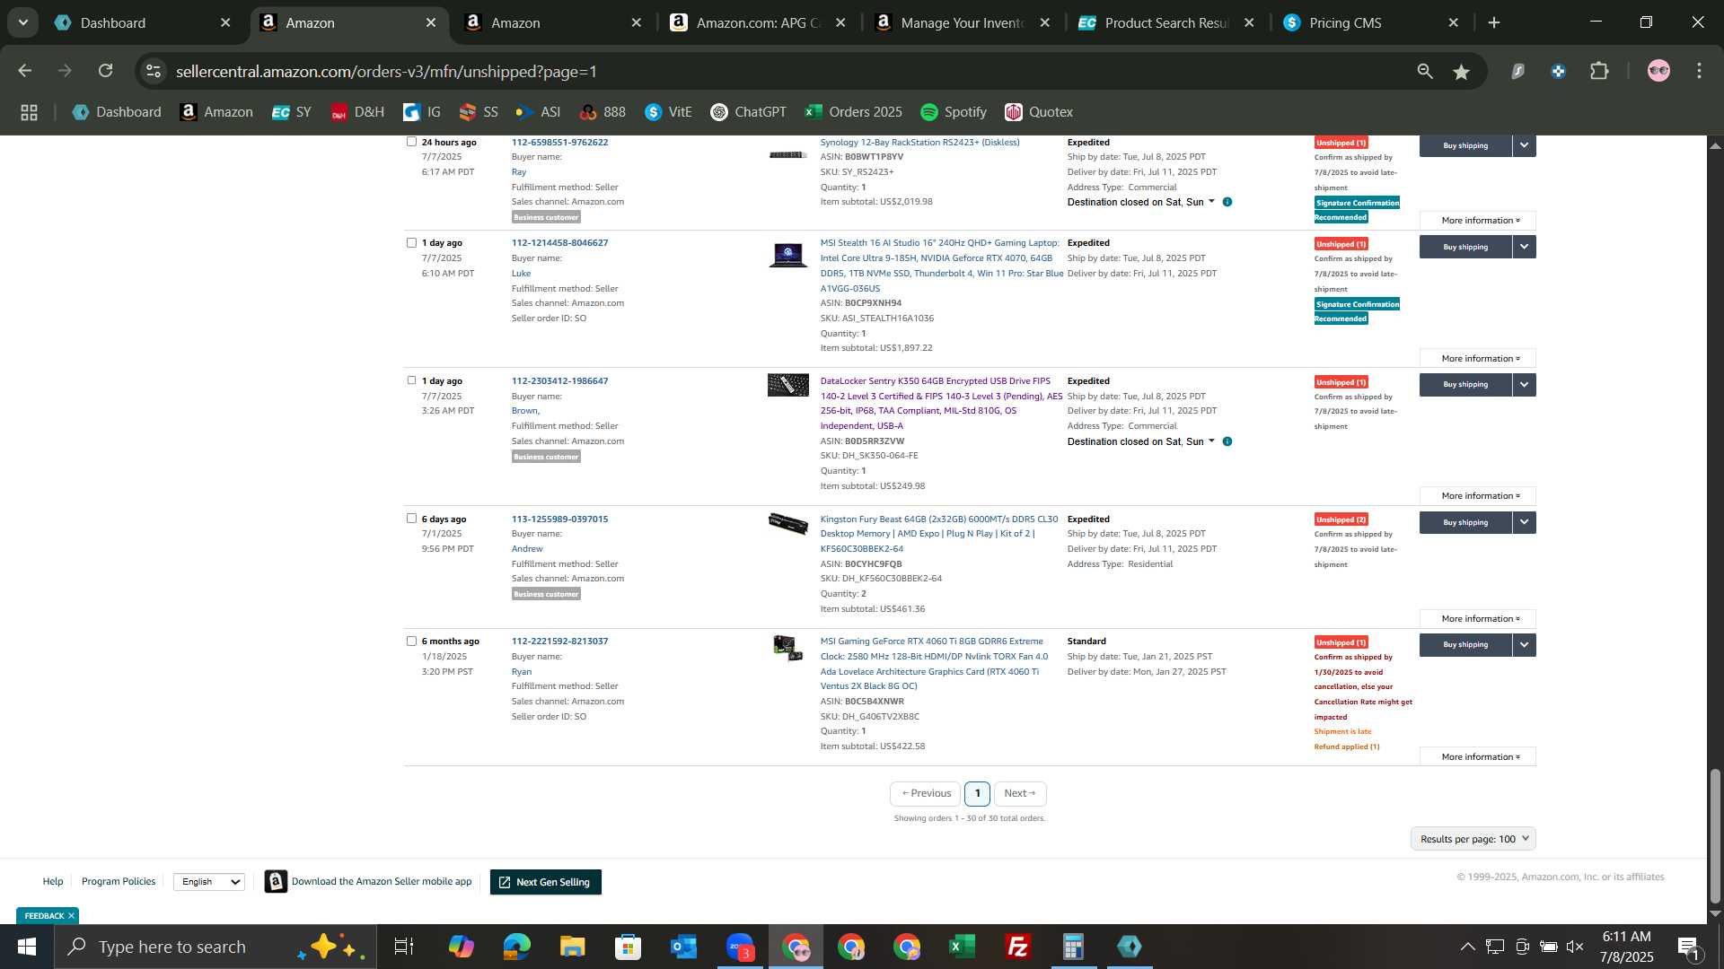Click the Next pagination button
The width and height of the screenshot is (1724, 969).
pyautogui.click(x=1020, y=793)
